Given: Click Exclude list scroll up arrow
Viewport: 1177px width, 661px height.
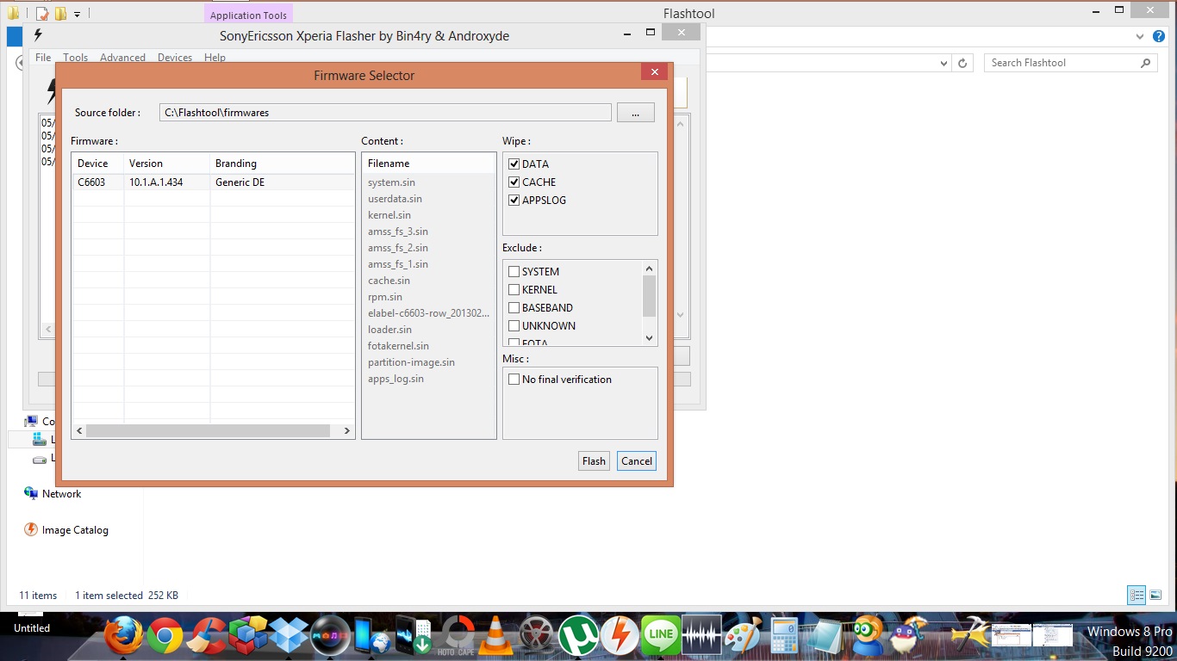Looking at the screenshot, I should [x=650, y=269].
